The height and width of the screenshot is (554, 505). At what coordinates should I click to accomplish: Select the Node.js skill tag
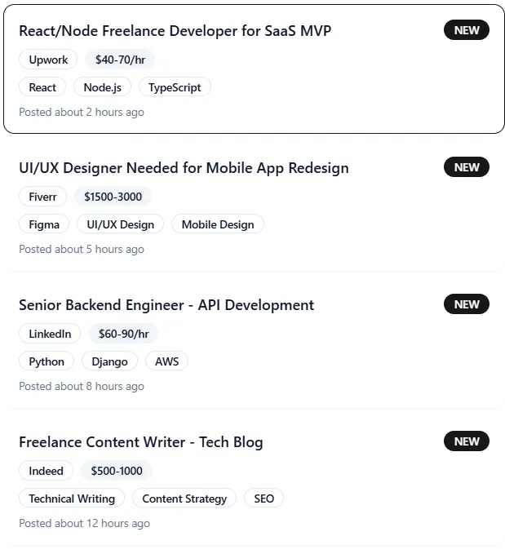(x=102, y=87)
